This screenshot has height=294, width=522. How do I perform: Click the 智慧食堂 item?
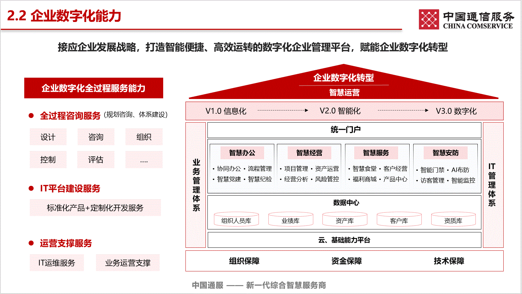(365, 168)
